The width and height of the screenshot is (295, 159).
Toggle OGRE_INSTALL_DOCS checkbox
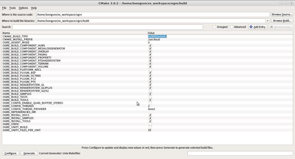(x=150, y=115)
